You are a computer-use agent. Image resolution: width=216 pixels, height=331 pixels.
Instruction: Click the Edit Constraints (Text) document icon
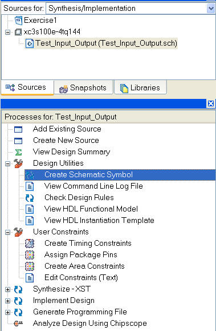tap(30, 278)
